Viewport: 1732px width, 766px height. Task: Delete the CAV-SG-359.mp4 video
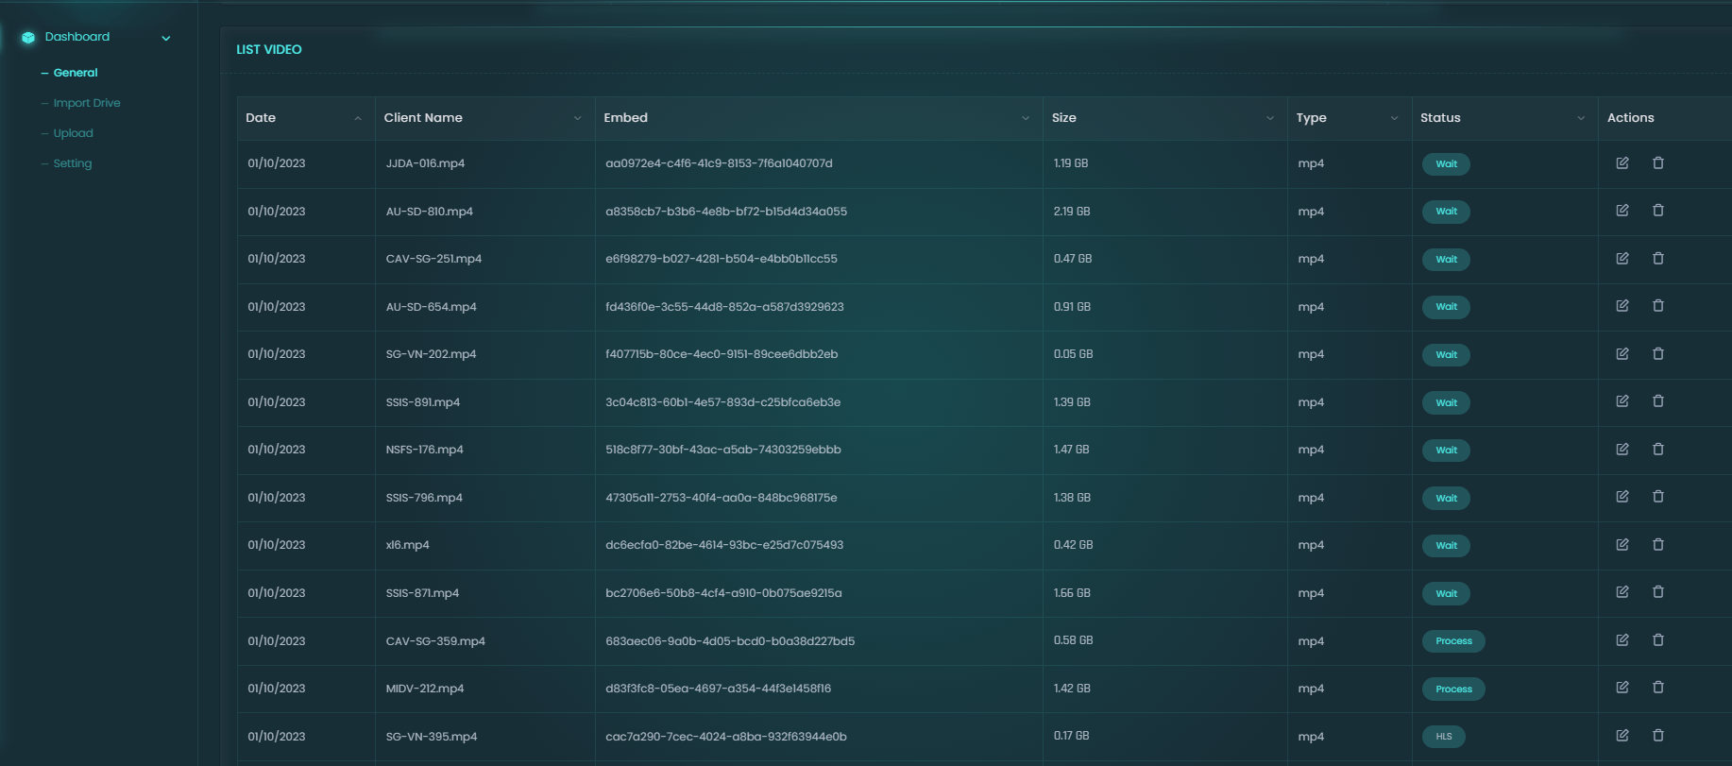[1658, 640]
